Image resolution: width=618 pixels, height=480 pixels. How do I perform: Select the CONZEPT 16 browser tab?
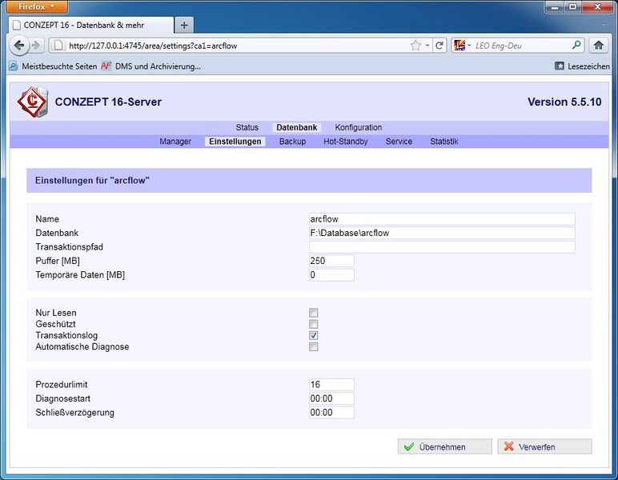click(91, 26)
